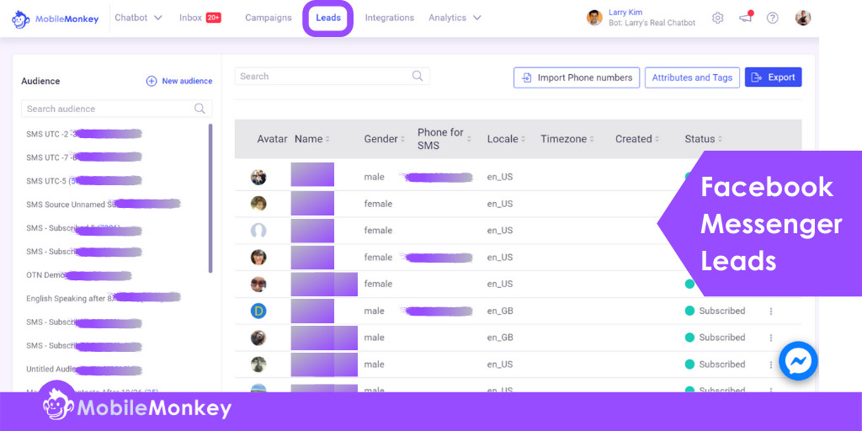The width and height of the screenshot is (862, 431).
Task: Sort table by Name column
Action: [x=311, y=139]
